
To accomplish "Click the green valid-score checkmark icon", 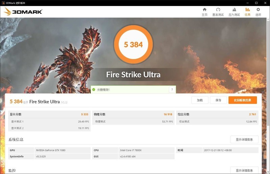I will (x=94, y=90).
